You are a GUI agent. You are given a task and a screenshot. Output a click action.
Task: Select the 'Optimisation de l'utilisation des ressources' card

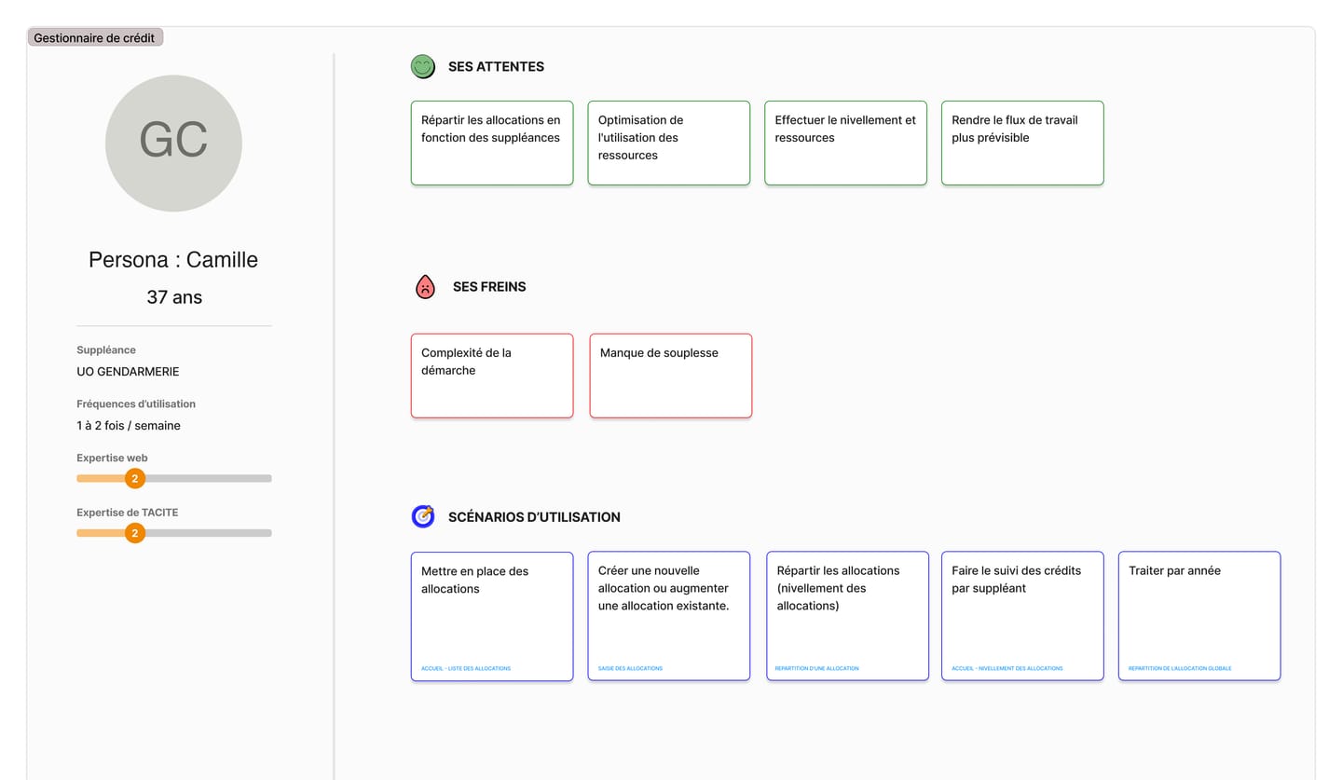point(669,143)
